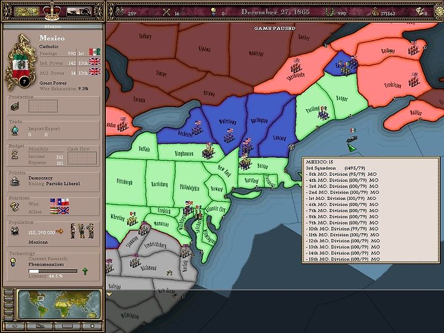Click the British flag beside Ind. Power
This screenshot has height=333, width=444.
[x=94, y=62]
